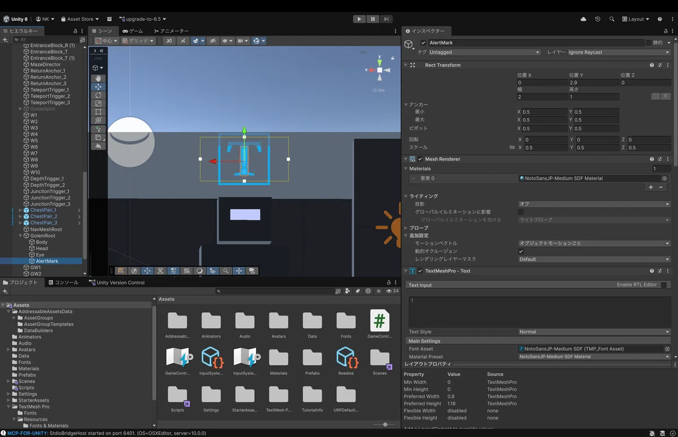Toggle dynamic occlusion (動的オクルージョン) checkbox

coord(521,251)
